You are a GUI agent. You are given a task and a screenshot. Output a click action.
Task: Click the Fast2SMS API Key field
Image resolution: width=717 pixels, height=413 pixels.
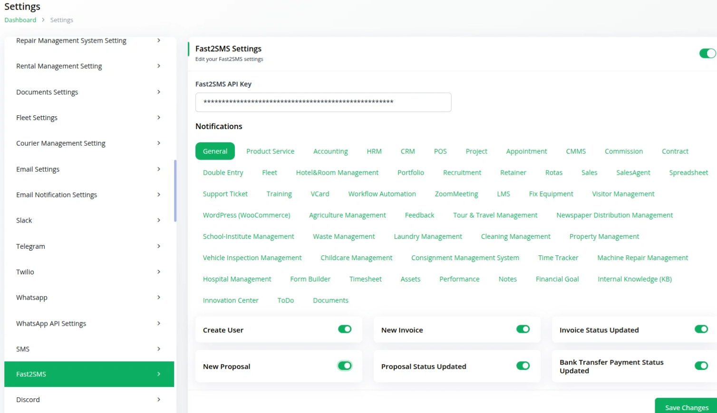[x=323, y=102]
